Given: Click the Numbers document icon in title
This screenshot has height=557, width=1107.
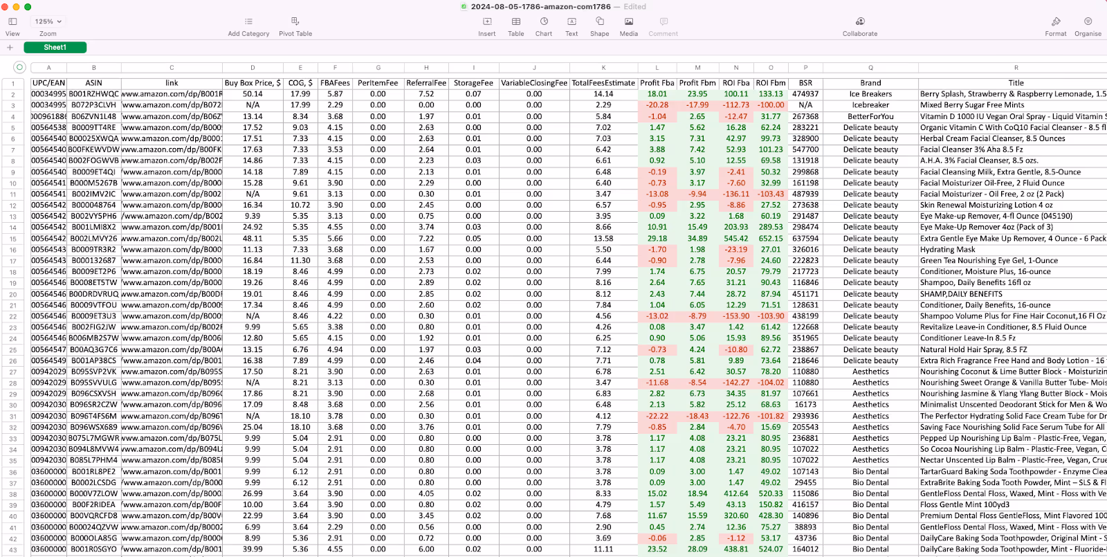Looking at the screenshot, I should click(x=464, y=7).
